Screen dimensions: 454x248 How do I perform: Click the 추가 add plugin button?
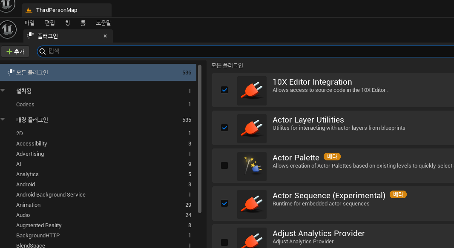tap(15, 51)
